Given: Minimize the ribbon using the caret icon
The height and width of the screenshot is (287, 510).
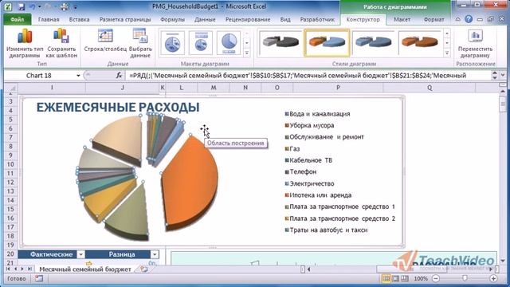Looking at the screenshot, I should (x=458, y=19).
